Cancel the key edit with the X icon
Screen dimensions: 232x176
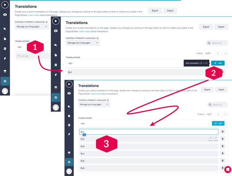tap(216, 138)
